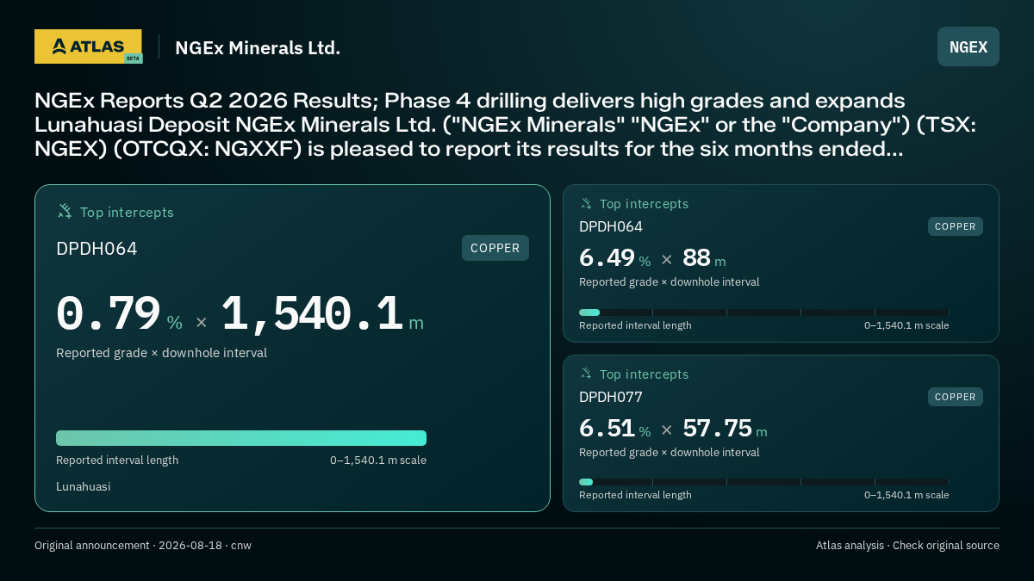This screenshot has height=581, width=1034.
Task: Click Top intercepts label in the 88 m card
Action: click(x=644, y=204)
